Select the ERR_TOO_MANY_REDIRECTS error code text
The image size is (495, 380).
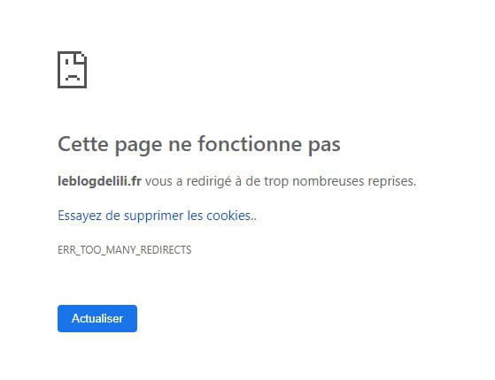[x=124, y=250]
